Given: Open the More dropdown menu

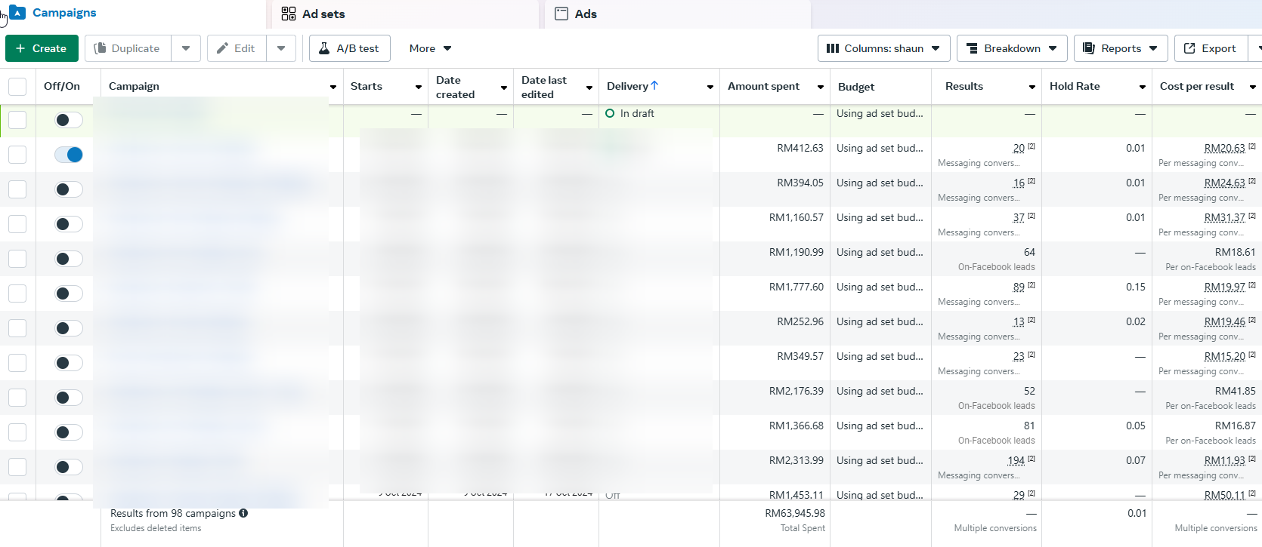Looking at the screenshot, I should coord(430,48).
